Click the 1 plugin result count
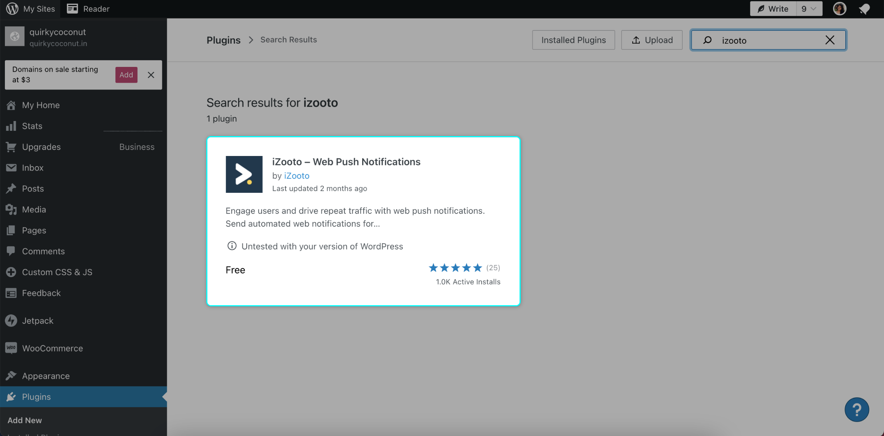 [x=222, y=119]
